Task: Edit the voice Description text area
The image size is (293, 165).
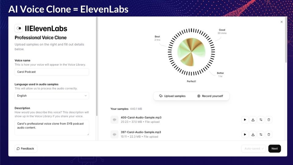Action: [52, 128]
